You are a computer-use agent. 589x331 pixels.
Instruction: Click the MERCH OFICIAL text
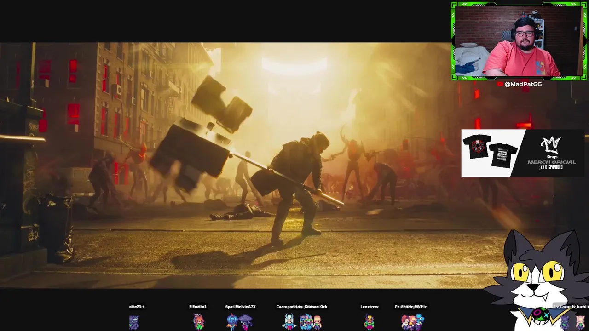pyautogui.click(x=552, y=162)
